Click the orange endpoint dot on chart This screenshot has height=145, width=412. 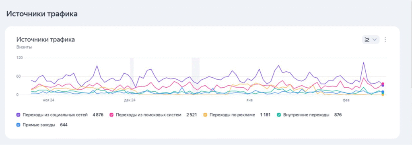(x=383, y=95)
